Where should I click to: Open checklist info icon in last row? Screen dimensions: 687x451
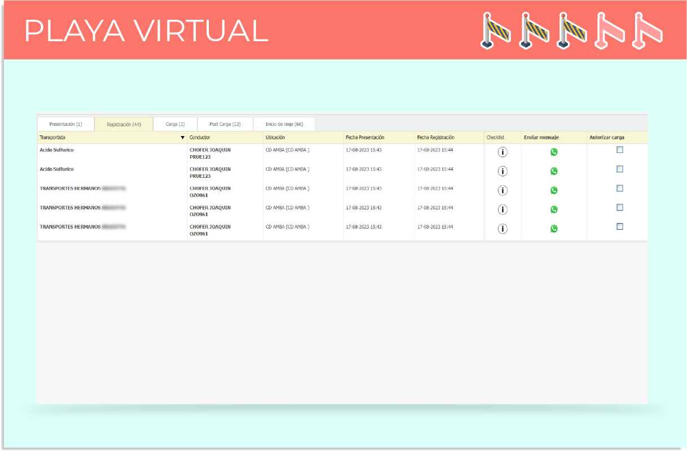(x=502, y=229)
